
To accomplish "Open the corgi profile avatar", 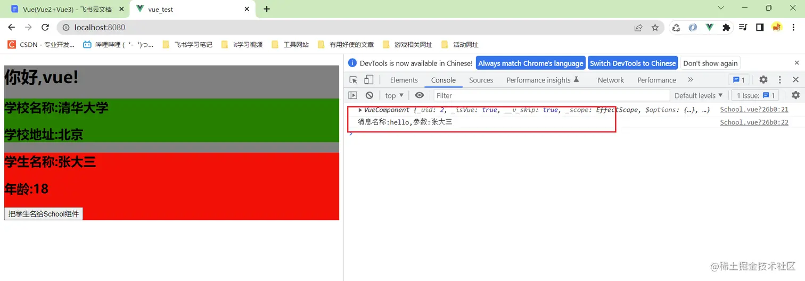I will tap(777, 28).
